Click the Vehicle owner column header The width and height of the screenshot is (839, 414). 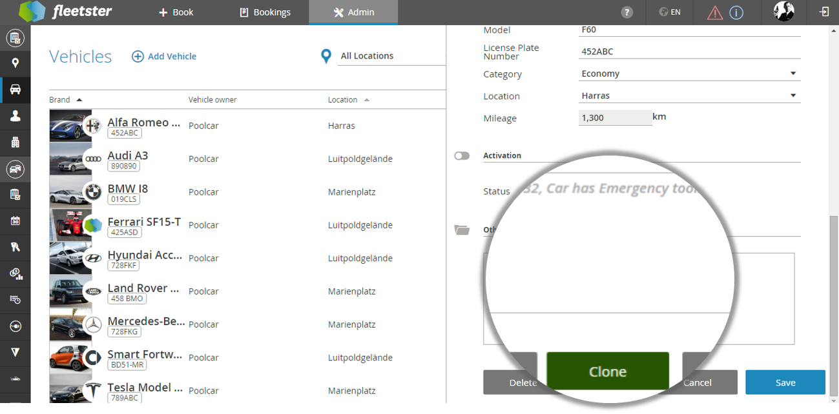212,100
